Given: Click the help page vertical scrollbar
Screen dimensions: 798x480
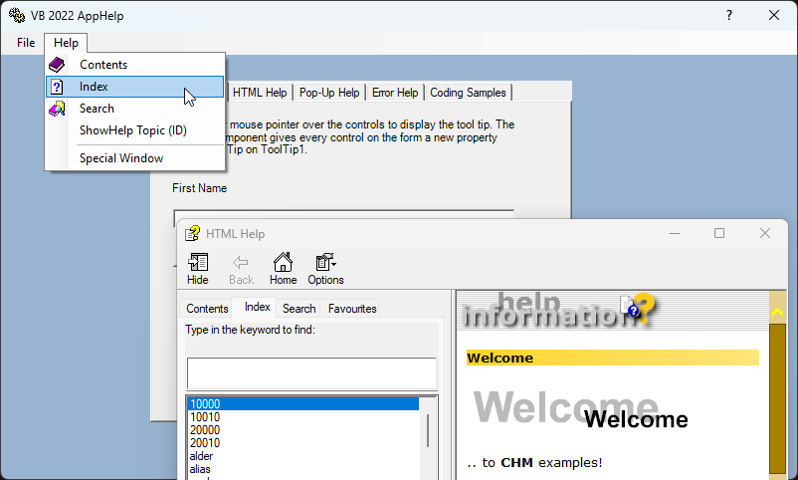Looking at the screenshot, I should 778,385.
